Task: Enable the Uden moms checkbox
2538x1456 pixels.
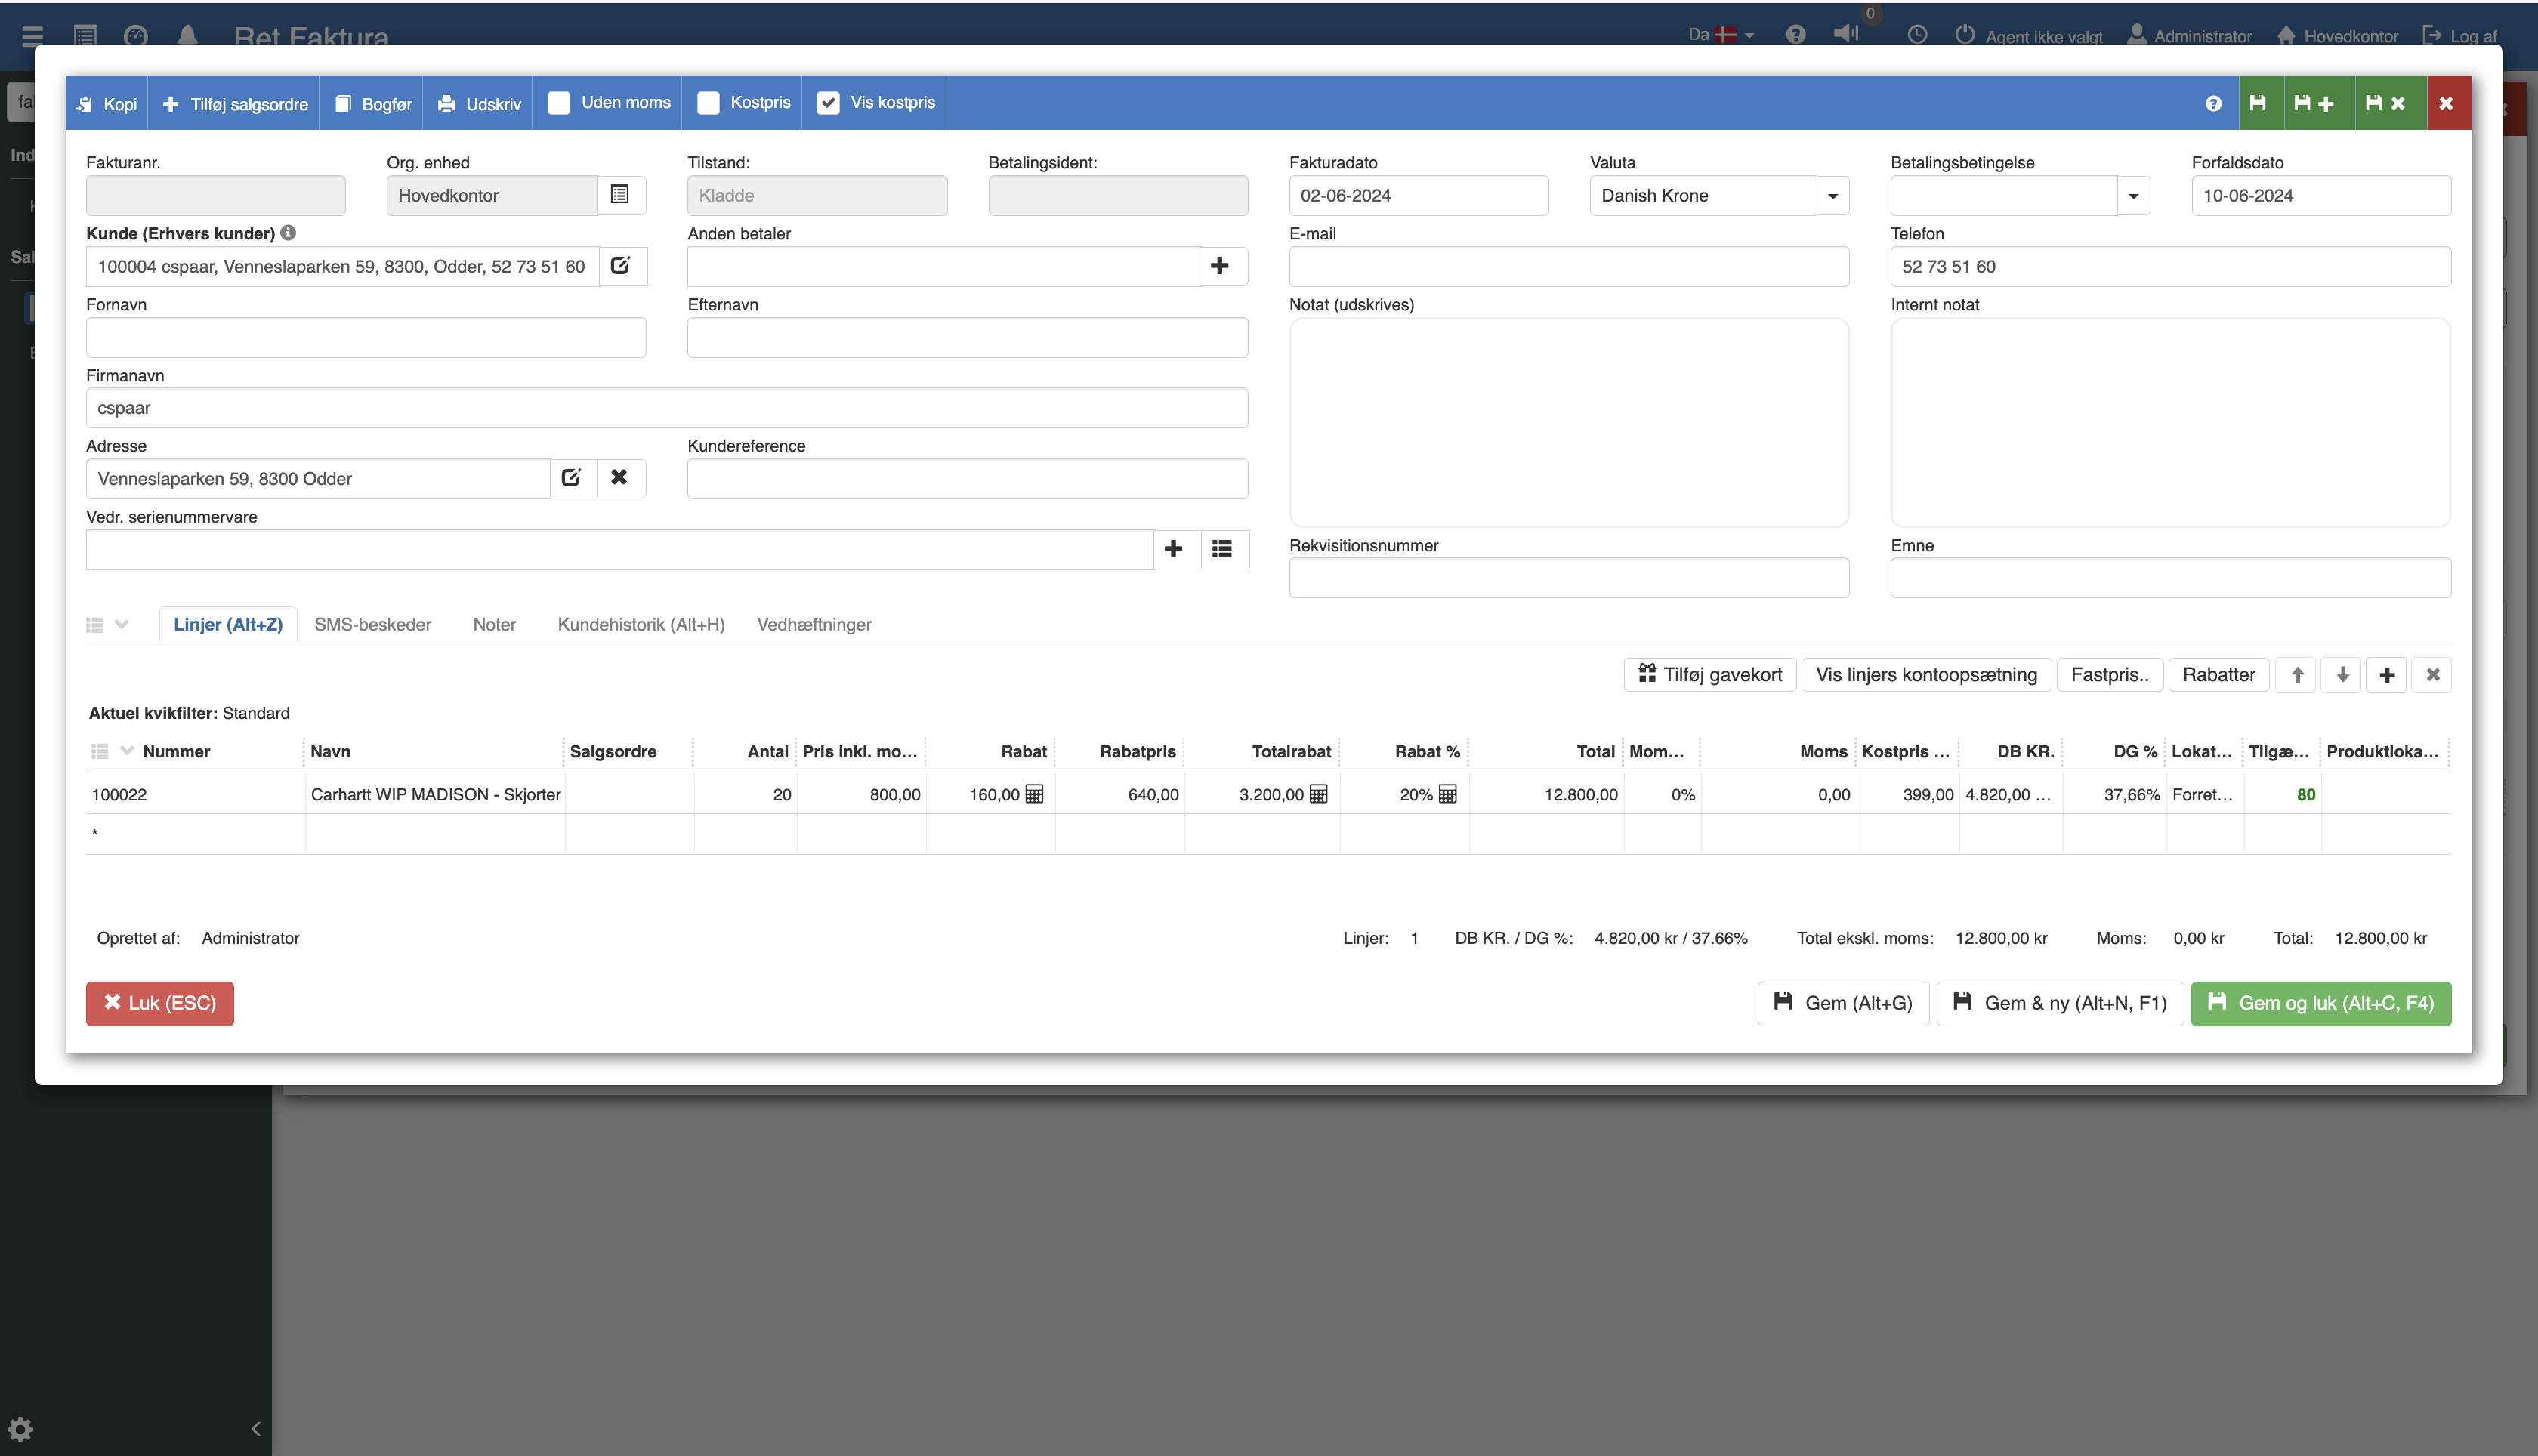Action: point(559,103)
